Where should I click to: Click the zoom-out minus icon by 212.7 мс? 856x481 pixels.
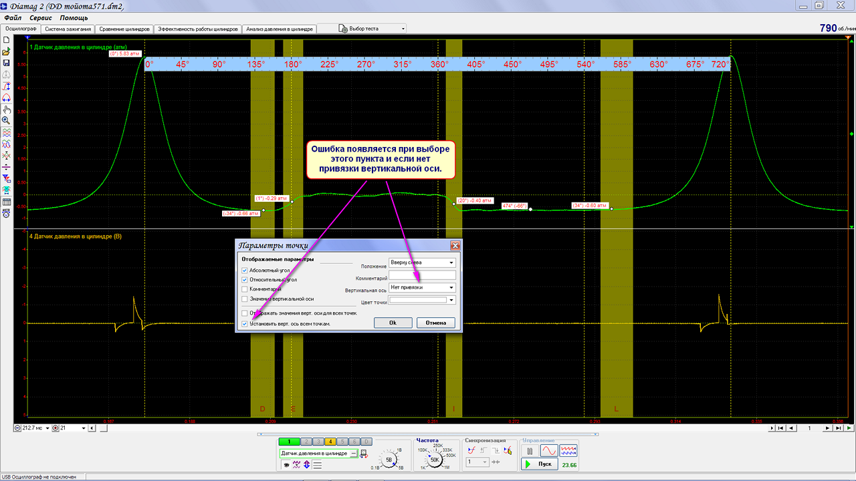tap(18, 428)
